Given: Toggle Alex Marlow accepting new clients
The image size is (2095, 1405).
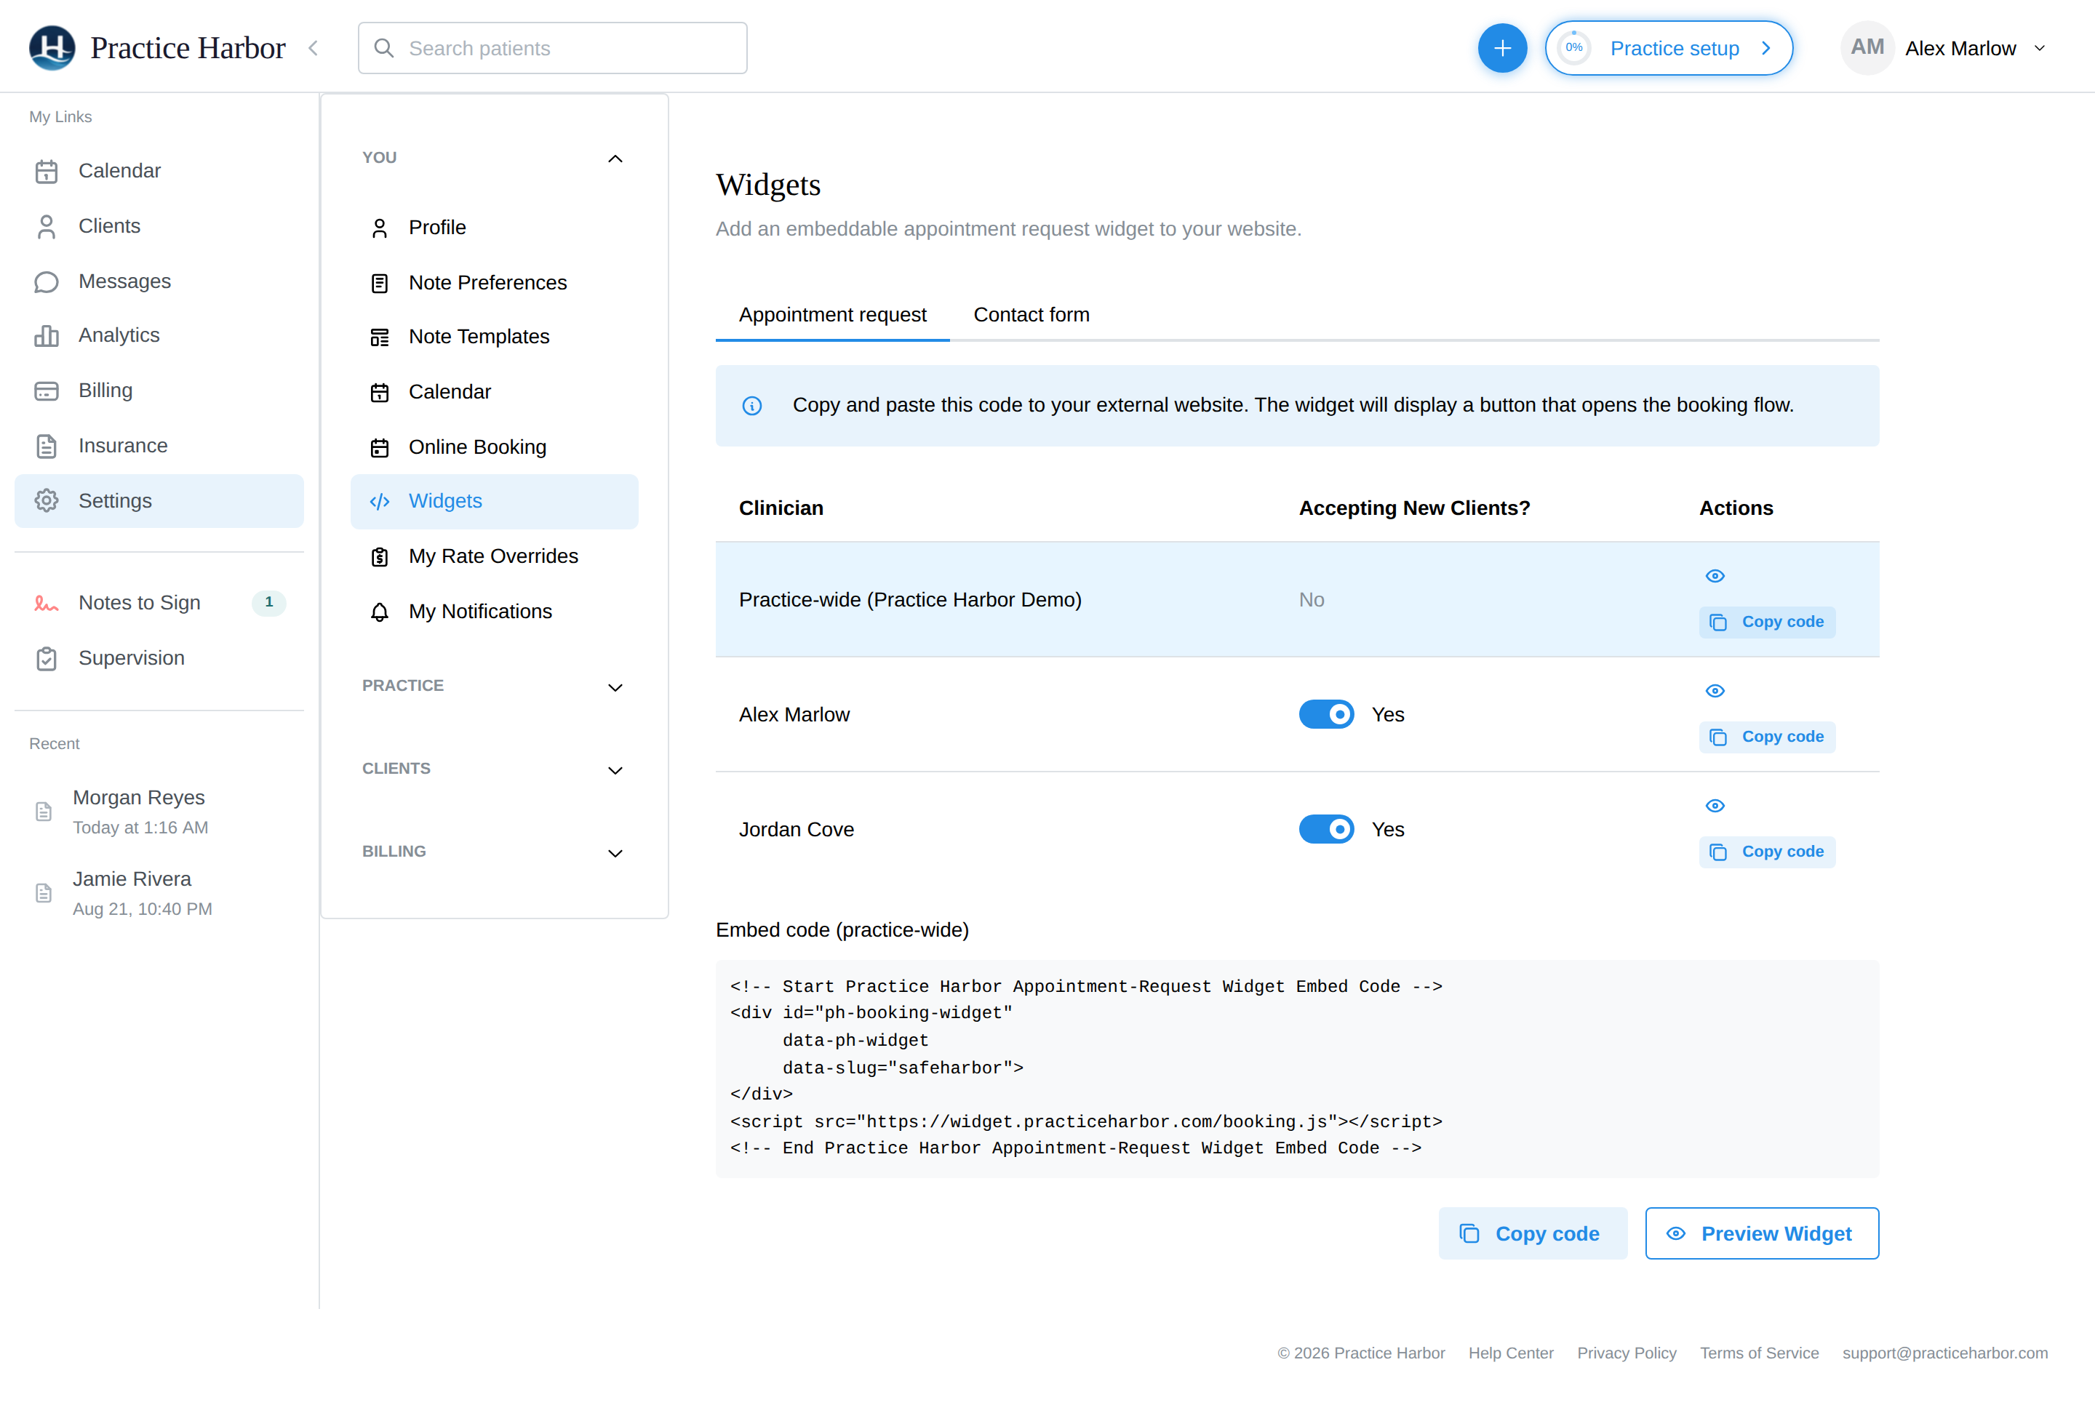Looking at the screenshot, I should [x=1326, y=715].
